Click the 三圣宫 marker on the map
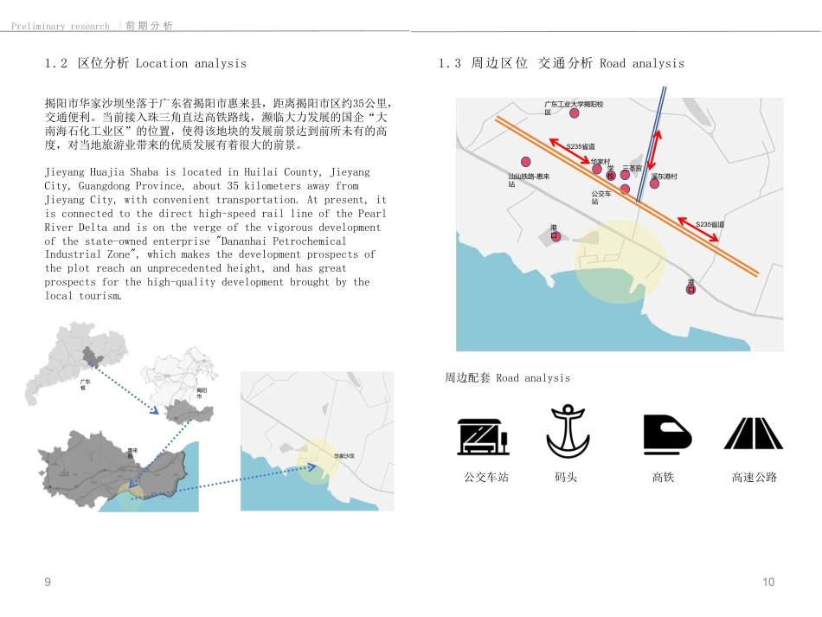The height and width of the screenshot is (617, 822). pos(624,174)
